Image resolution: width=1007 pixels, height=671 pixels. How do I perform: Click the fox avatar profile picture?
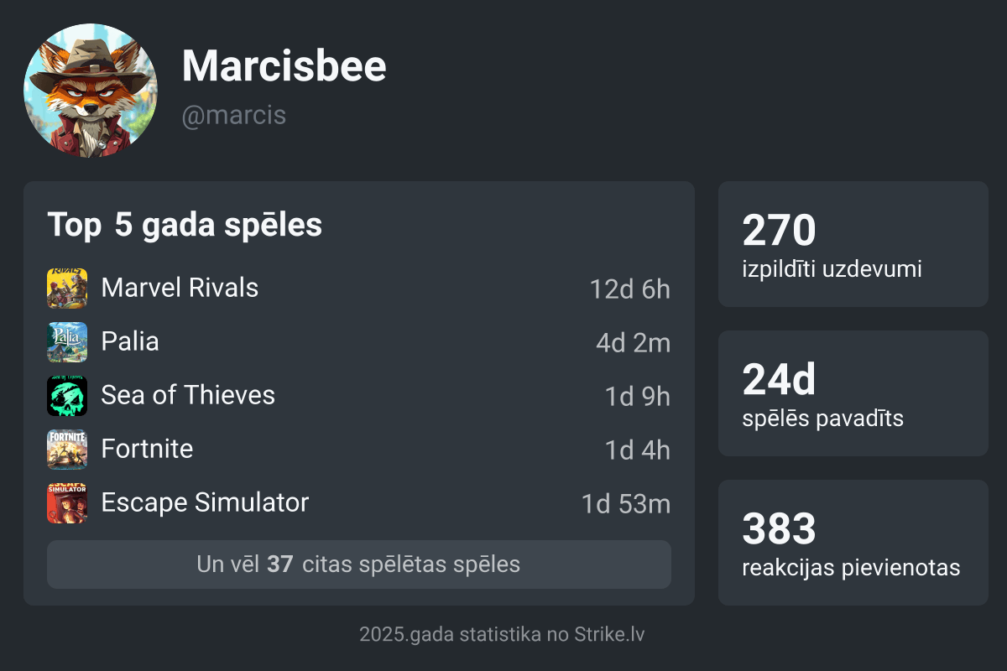(91, 91)
